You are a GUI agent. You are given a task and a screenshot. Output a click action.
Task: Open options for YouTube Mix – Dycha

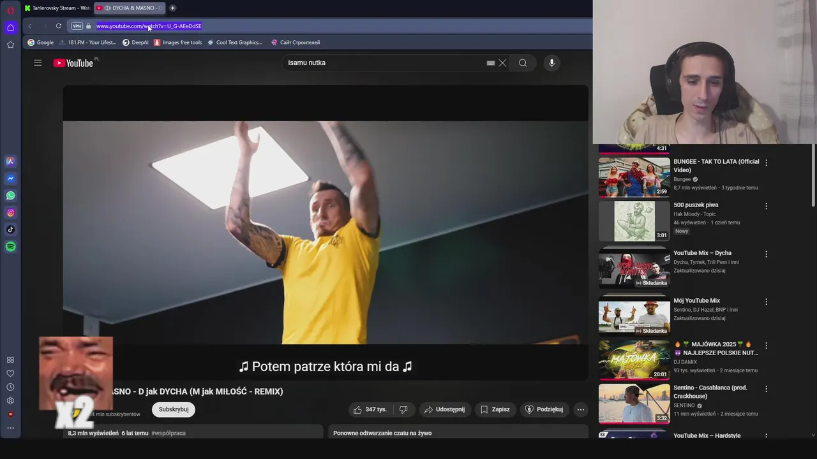point(766,254)
